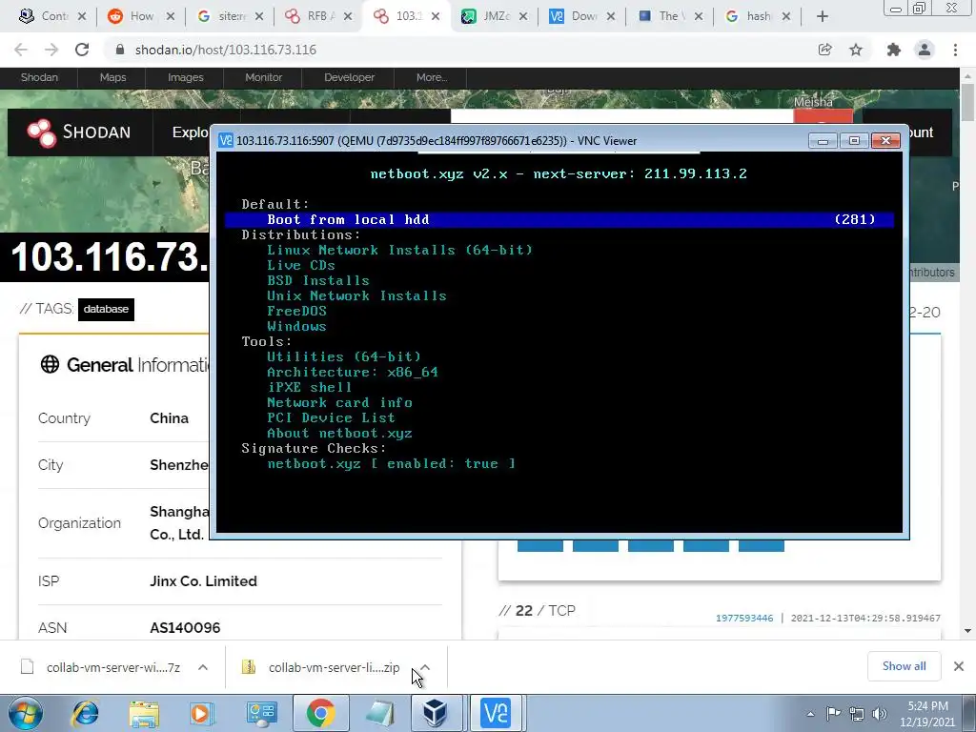Image resolution: width=976 pixels, height=732 pixels.
Task: Click the database tag
Action: pyautogui.click(x=106, y=309)
